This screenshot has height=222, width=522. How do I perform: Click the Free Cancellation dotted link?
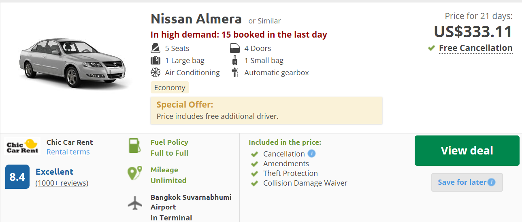475,48
